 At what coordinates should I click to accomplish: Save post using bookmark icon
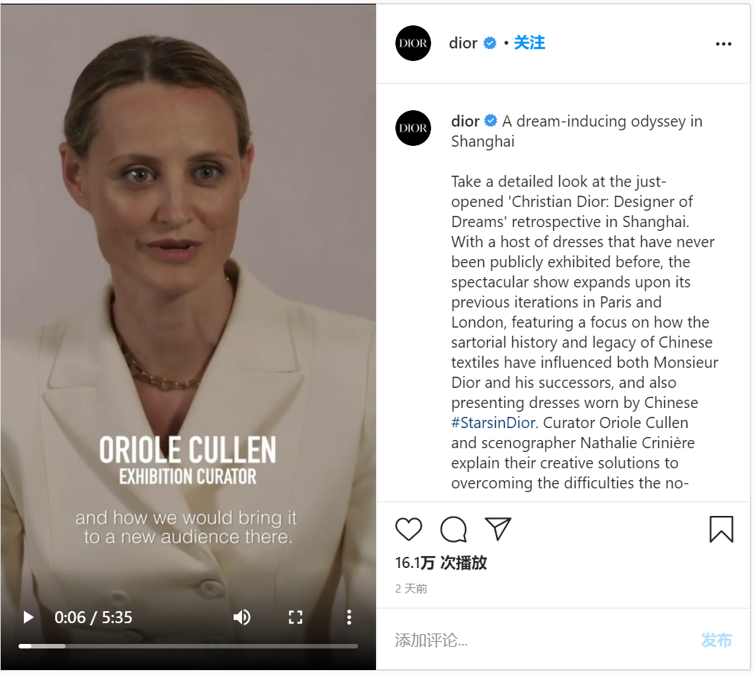(x=721, y=529)
